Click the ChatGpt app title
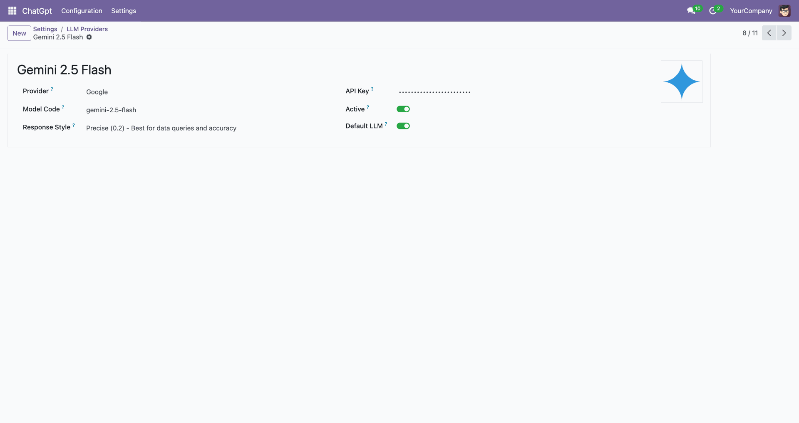The width and height of the screenshot is (799, 423). (x=37, y=11)
